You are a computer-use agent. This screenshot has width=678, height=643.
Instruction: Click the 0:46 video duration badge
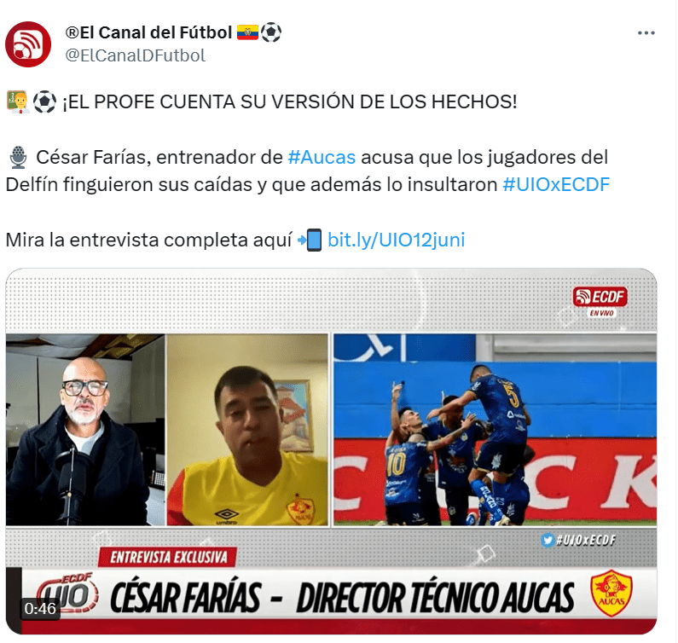point(40,608)
